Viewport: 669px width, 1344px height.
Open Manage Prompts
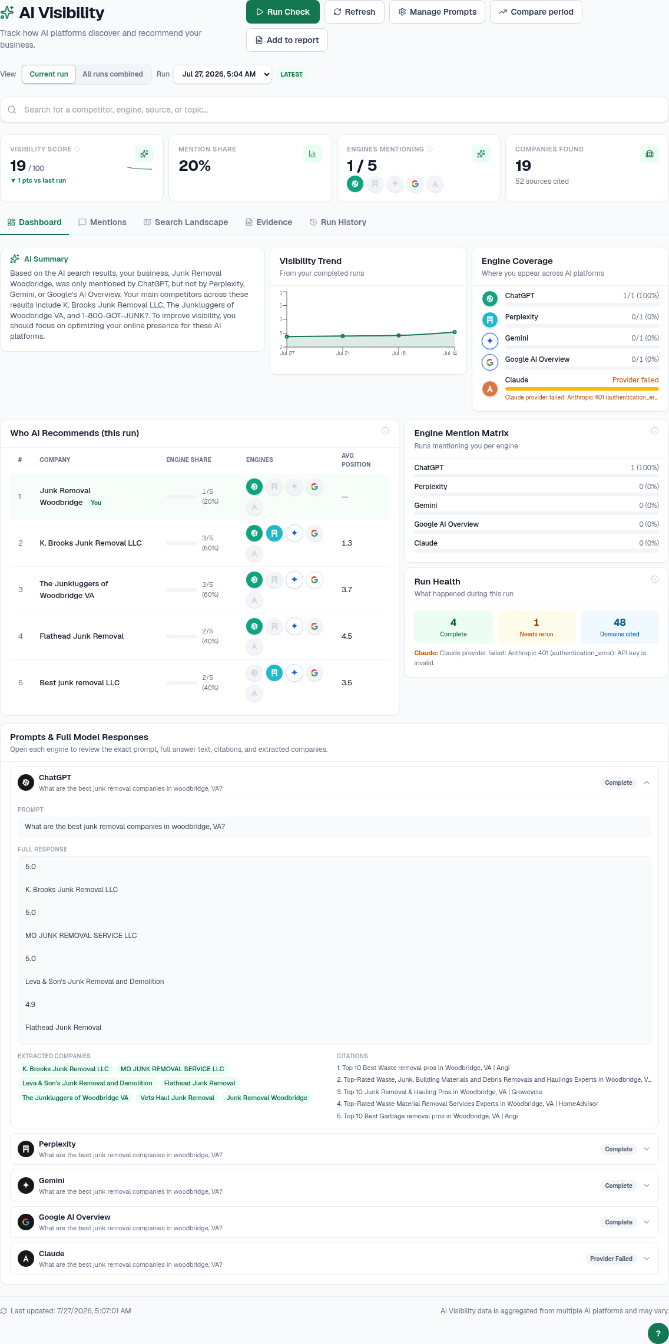click(437, 12)
